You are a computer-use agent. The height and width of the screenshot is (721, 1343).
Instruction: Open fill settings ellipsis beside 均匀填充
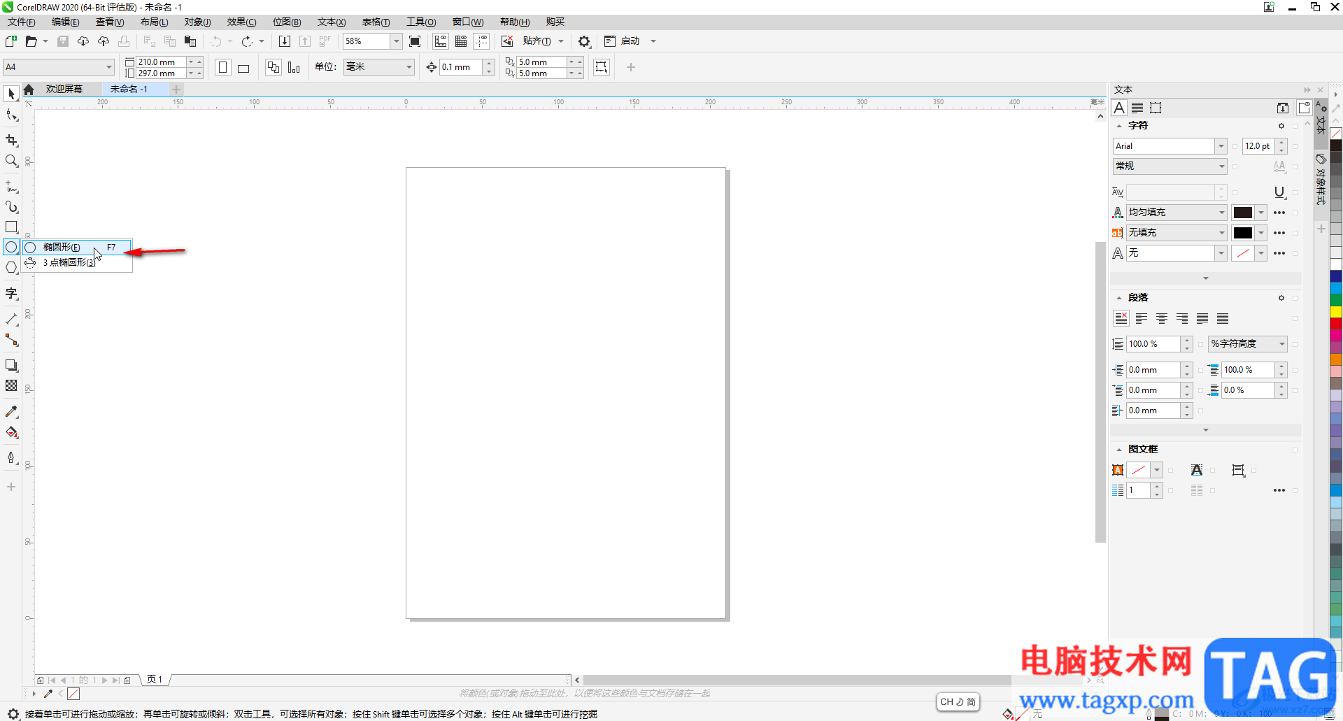pyautogui.click(x=1279, y=213)
